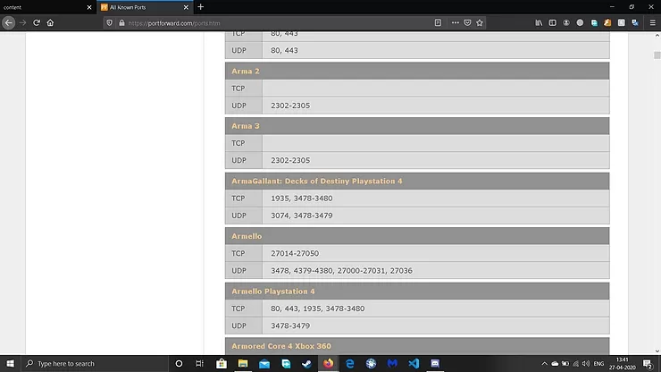
Task: Open Discord from taskbar
Action: 435,363
